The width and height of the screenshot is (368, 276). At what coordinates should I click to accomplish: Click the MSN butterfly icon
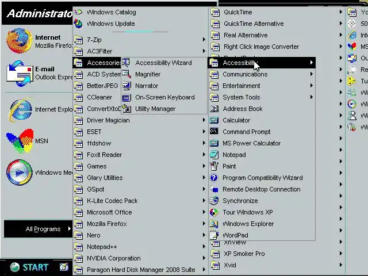[20, 141]
